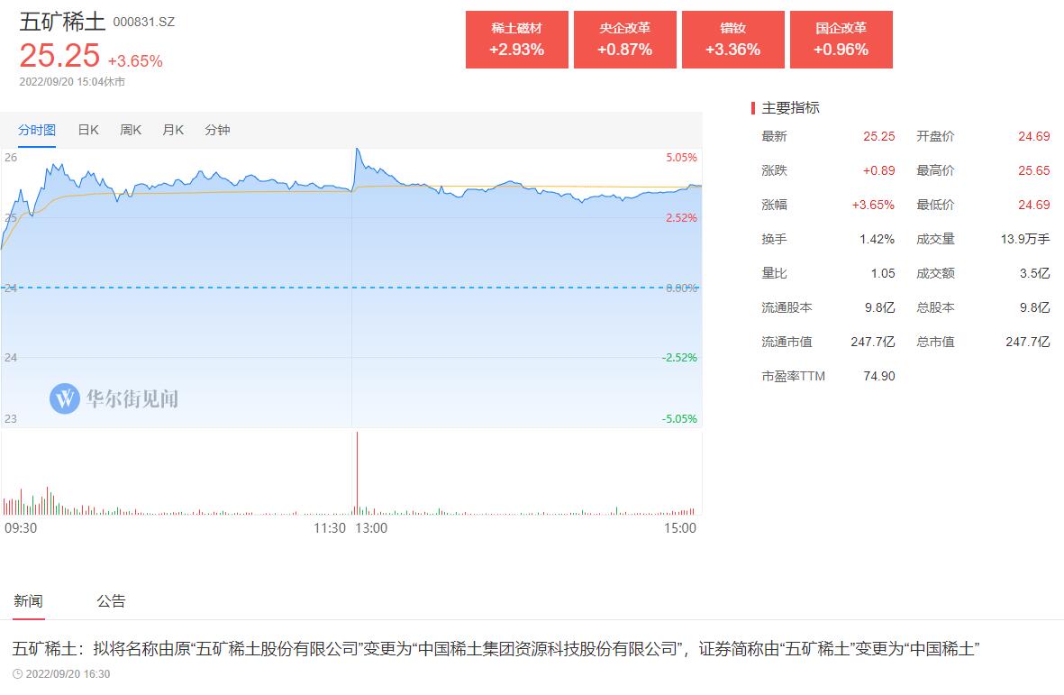Switch to the 日K chart tab
Screen dimensions: 1064x695
pyautogui.click(x=88, y=130)
